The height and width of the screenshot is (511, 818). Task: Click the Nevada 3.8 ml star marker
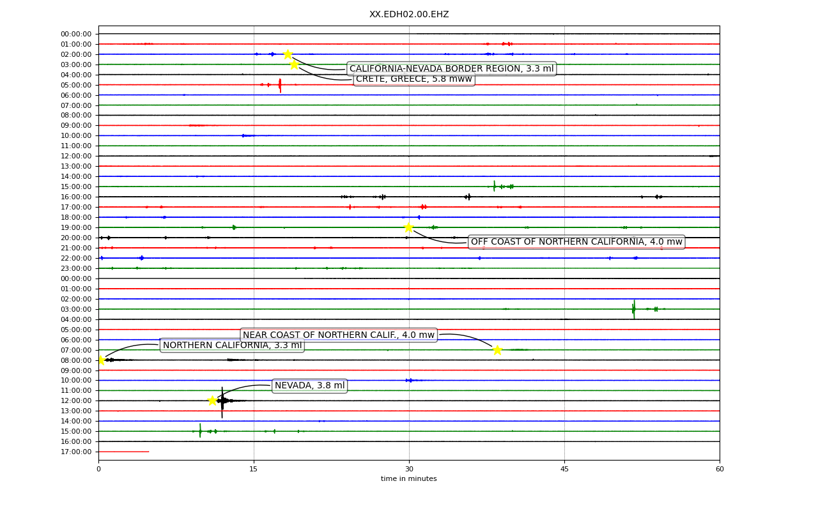pos(212,400)
